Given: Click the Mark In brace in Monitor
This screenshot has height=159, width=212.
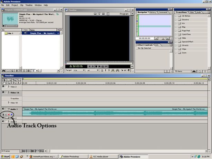Looking at the screenshot, I should point(106,70).
